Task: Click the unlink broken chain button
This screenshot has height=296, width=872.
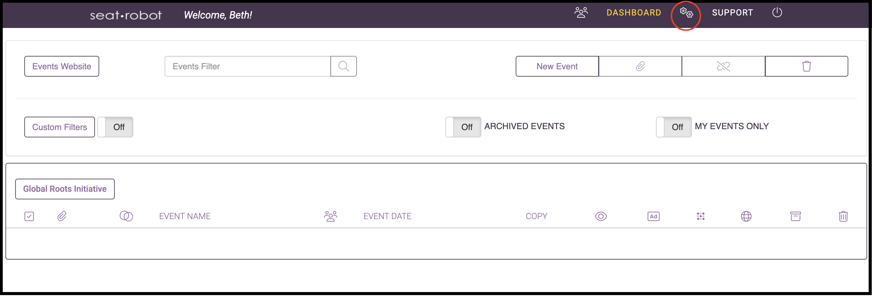Action: tap(723, 66)
